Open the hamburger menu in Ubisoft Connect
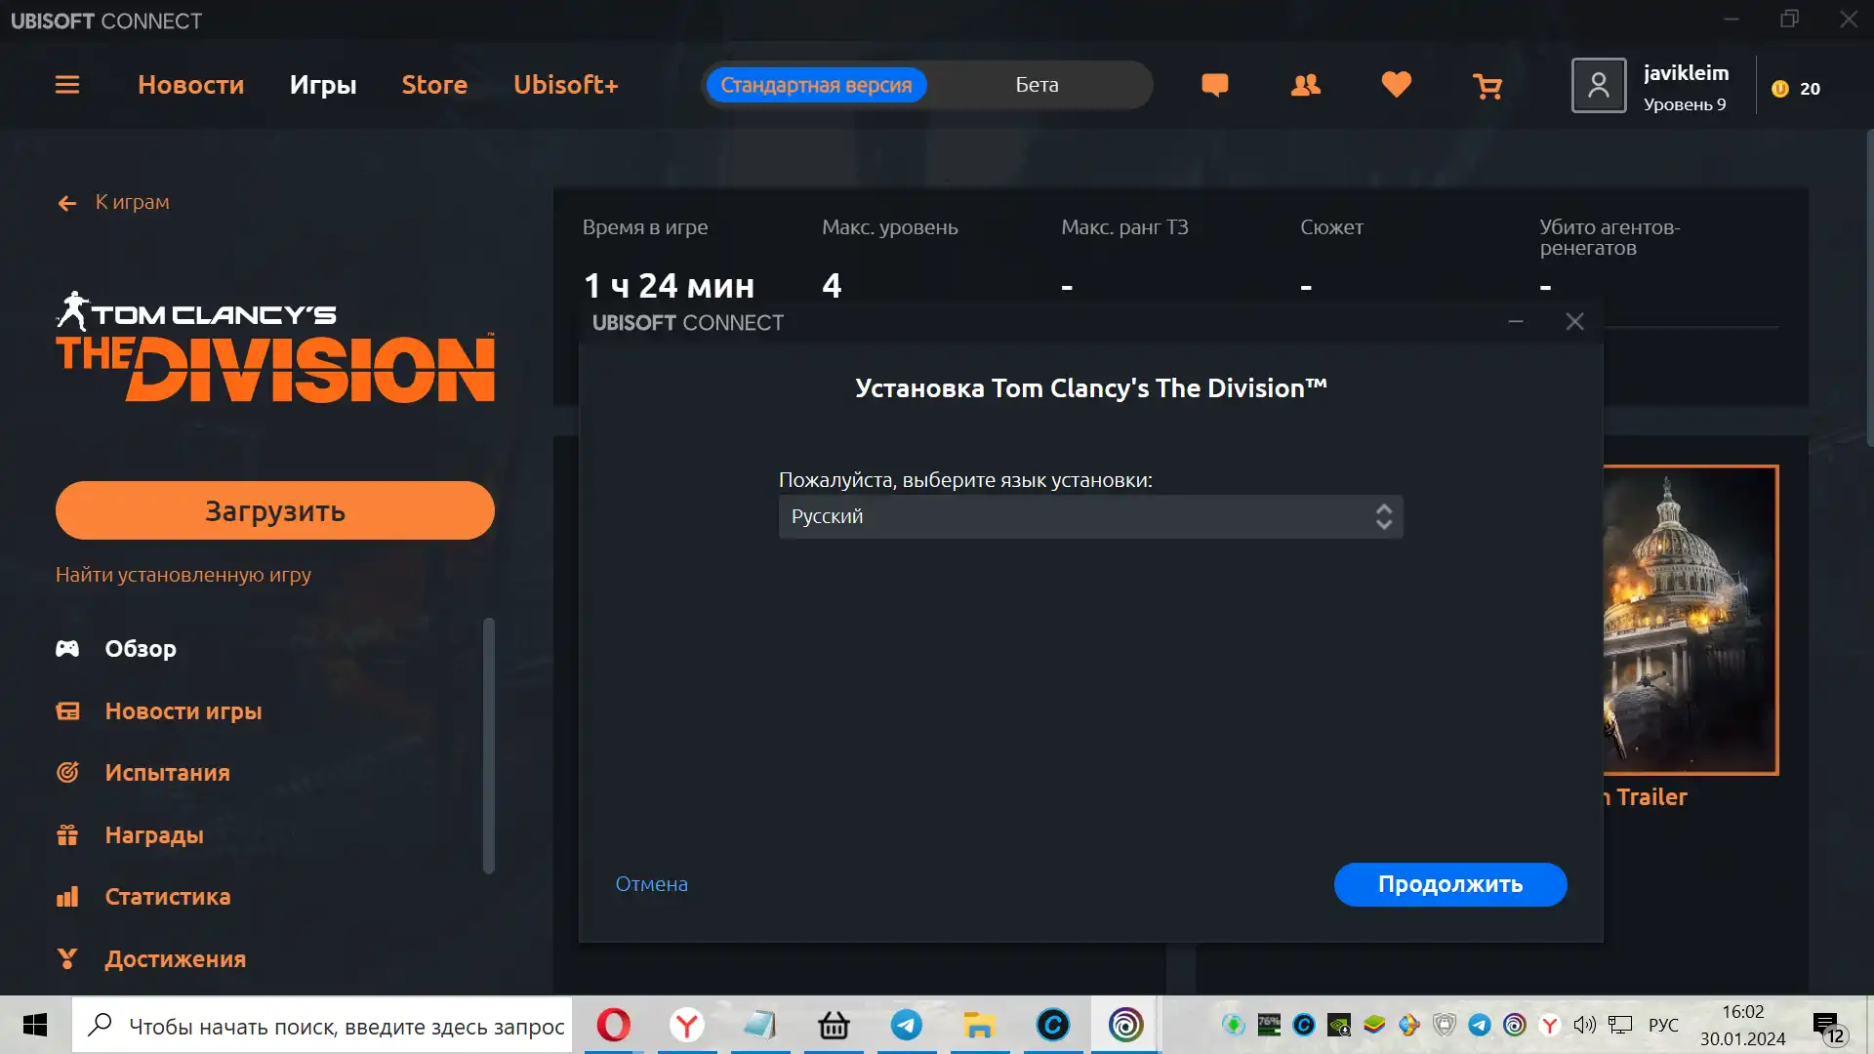Screen dimensions: 1874x1054 [67, 85]
